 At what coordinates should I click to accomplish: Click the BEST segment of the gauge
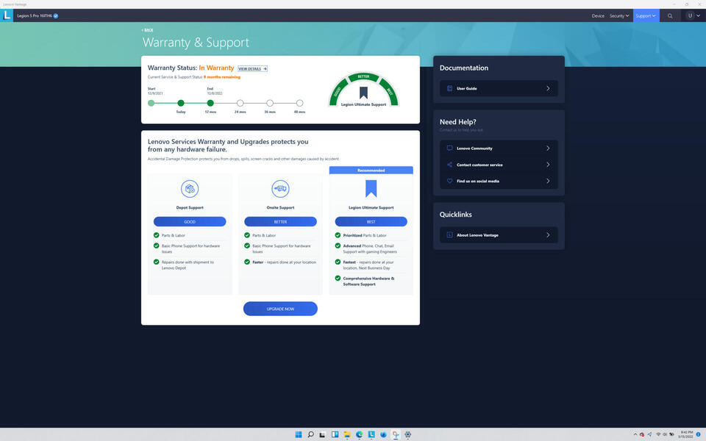click(390, 92)
